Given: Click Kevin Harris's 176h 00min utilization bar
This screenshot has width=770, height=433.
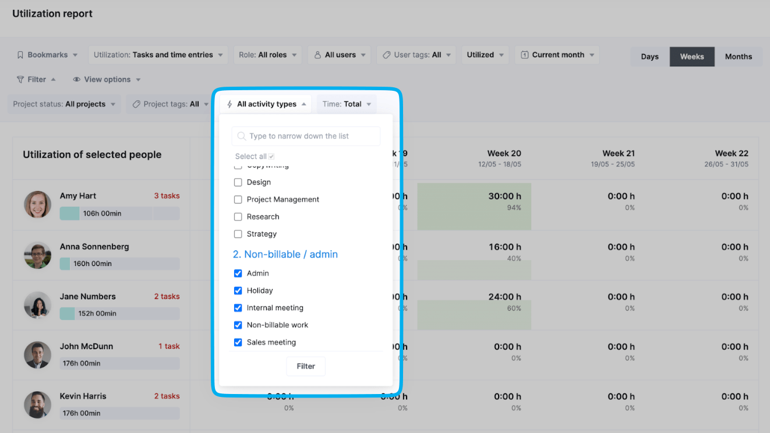Looking at the screenshot, I should tap(119, 413).
